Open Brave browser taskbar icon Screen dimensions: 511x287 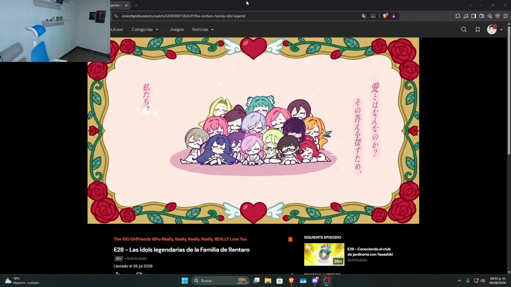coord(291,281)
